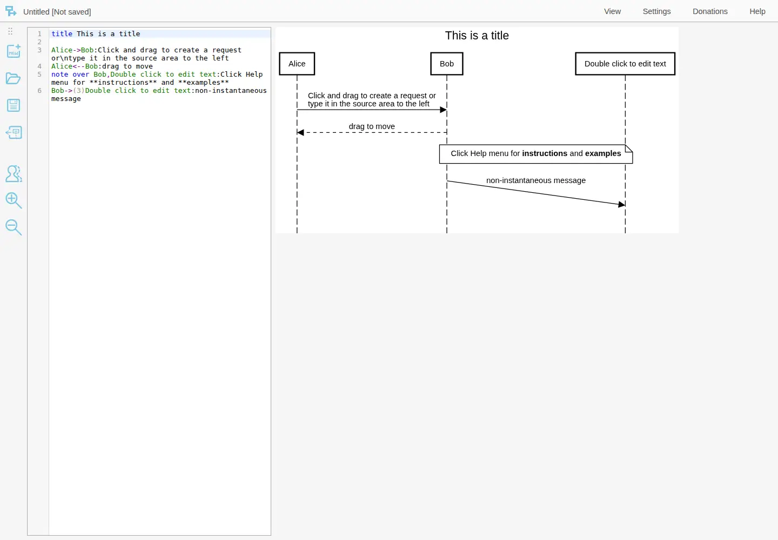Screen dimensions: 778x540
Task: Open the Help menu
Action: tap(757, 11)
